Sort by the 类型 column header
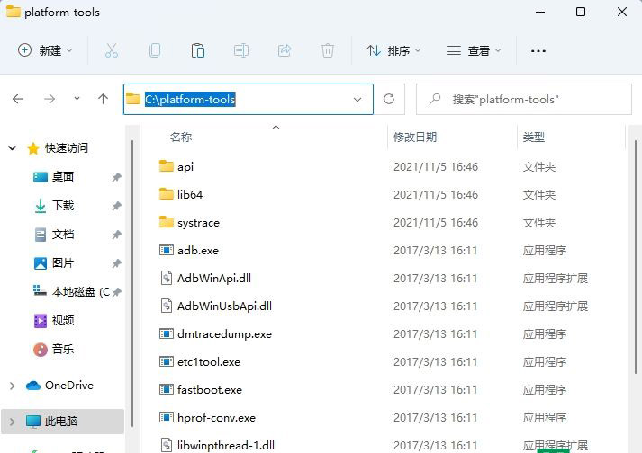Viewport: 642px width, 453px height. [533, 137]
